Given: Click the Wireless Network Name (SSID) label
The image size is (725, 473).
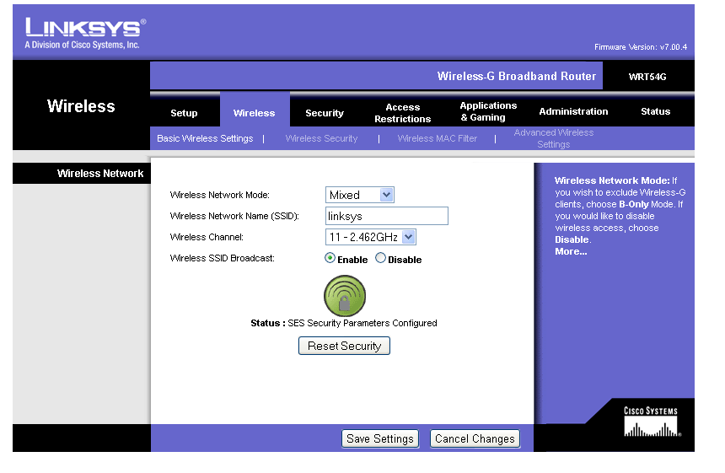Looking at the screenshot, I should (x=234, y=216).
